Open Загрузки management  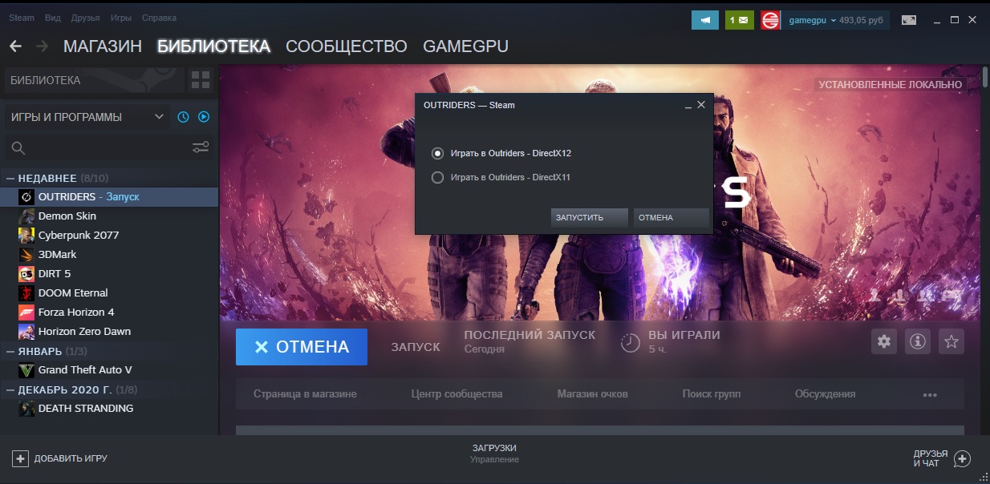point(494,453)
